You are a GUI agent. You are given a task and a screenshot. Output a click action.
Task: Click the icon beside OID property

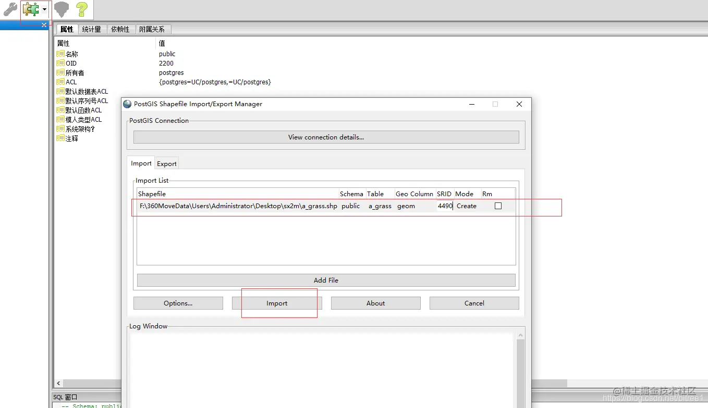(60, 63)
